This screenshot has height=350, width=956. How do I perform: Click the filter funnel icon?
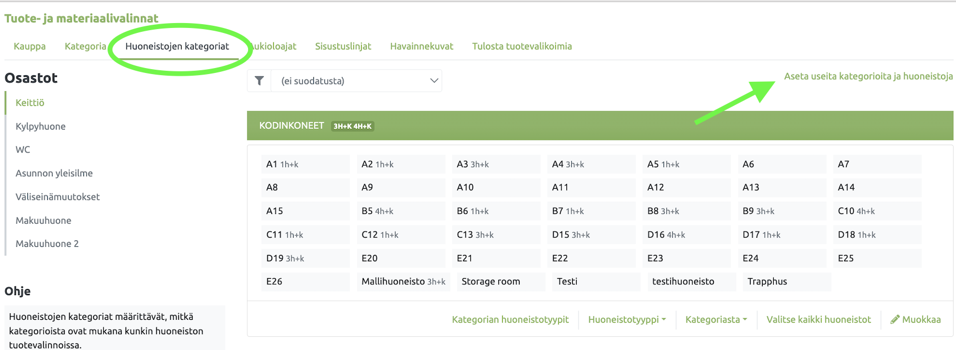click(260, 81)
